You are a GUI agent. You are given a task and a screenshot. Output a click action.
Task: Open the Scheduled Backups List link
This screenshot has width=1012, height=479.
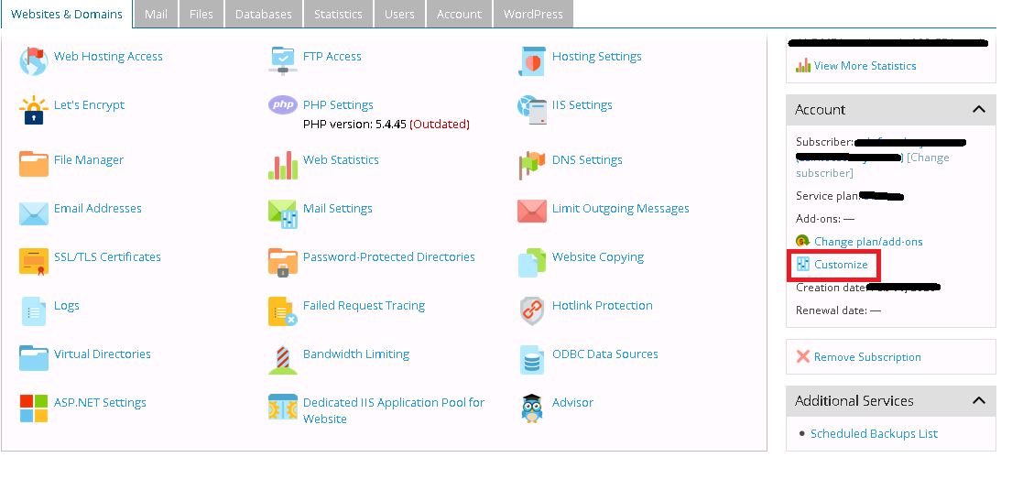[874, 433]
